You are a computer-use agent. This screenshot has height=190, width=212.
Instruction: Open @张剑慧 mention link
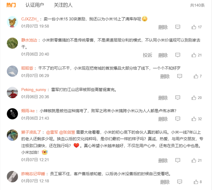point(67,132)
